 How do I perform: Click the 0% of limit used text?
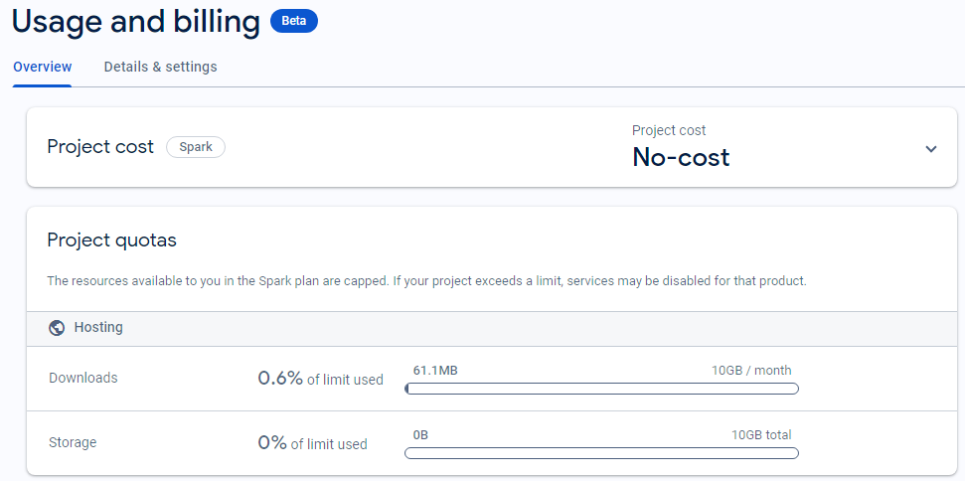312,443
